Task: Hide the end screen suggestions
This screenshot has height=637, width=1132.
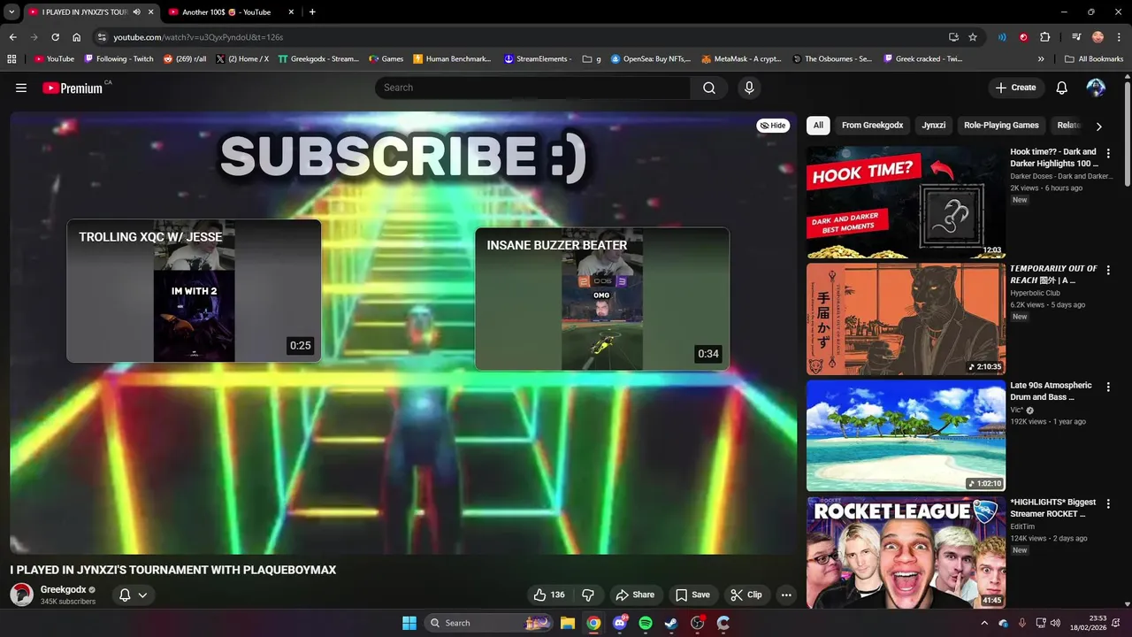Action: [x=773, y=126]
